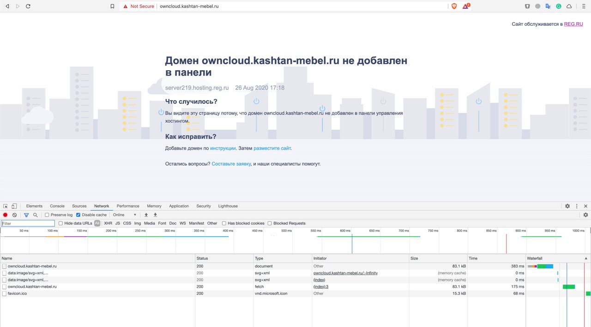Open the browser hamburger menu
Screen dimensions: 591x327
click(x=583, y=6)
